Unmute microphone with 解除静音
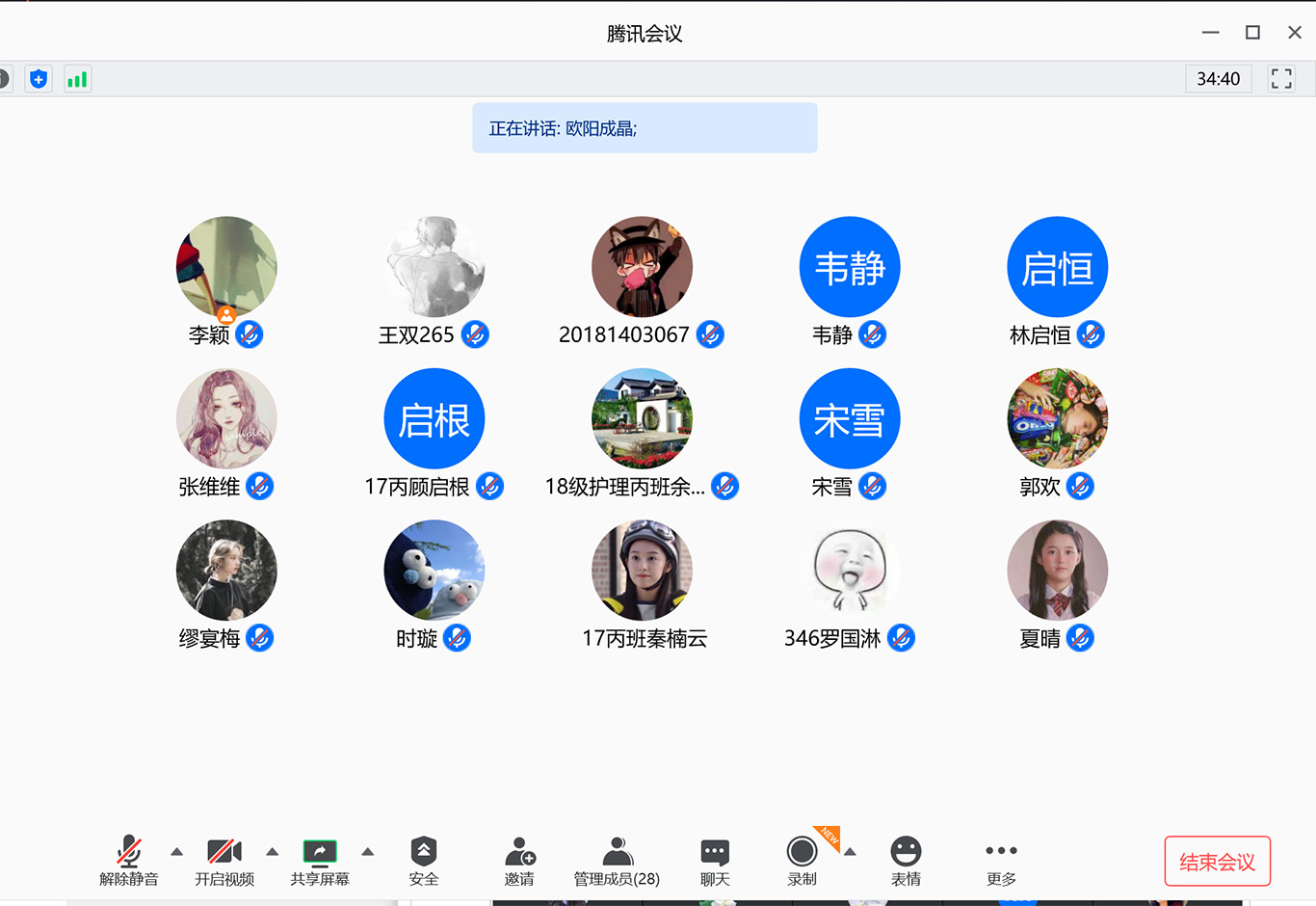Screen dimensions: 1316x906 click(129, 861)
